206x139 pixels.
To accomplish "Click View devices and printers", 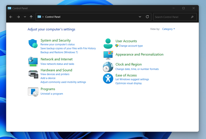I will [55, 74].
